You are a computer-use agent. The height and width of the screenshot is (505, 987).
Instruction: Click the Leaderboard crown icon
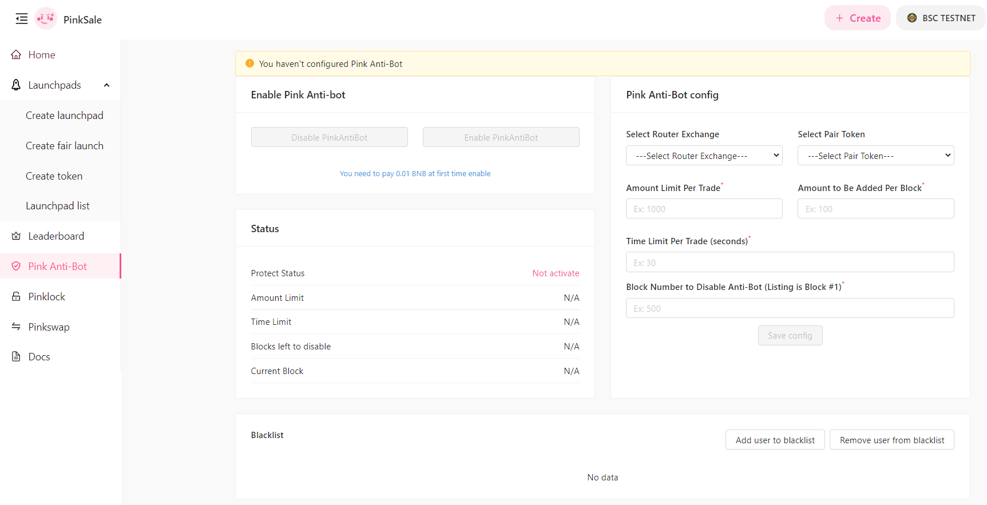pyautogui.click(x=16, y=236)
